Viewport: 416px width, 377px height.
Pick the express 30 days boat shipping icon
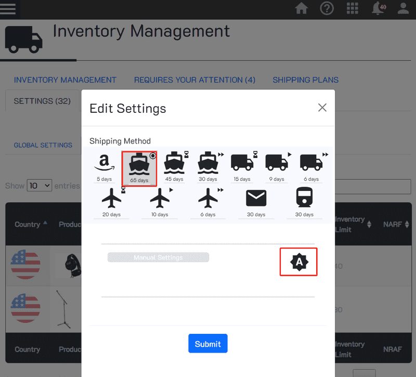pyautogui.click(x=208, y=164)
